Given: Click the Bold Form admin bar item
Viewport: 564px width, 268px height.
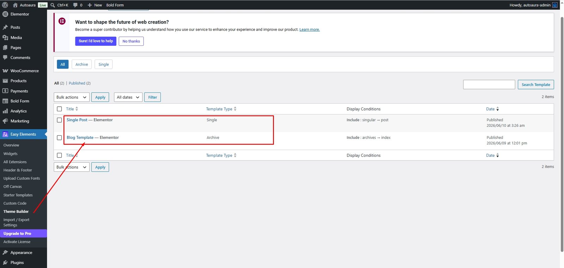Looking at the screenshot, I should (x=115, y=5).
